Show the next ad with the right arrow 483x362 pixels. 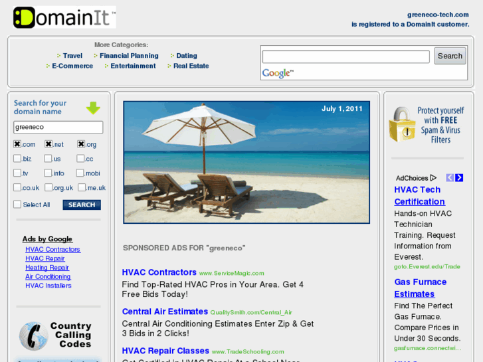point(459,178)
